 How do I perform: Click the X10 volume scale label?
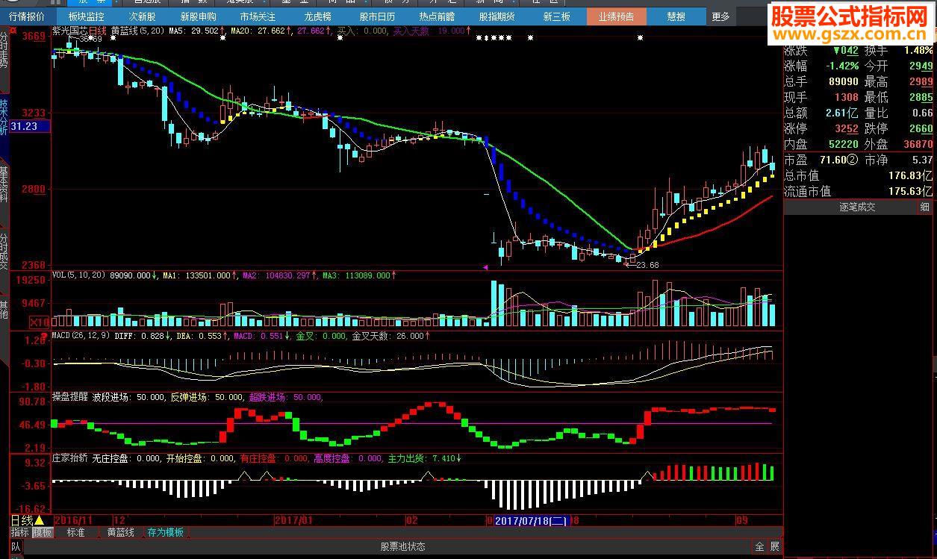[x=39, y=322]
